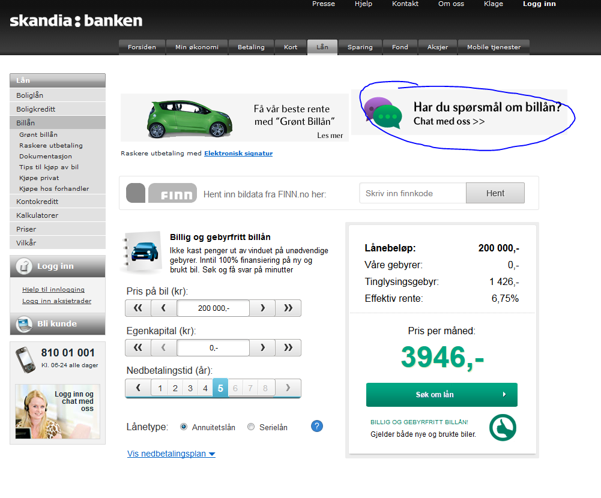Click right arrow of Nedbetalingstid selector
This screenshot has height=498, width=601.
(288, 388)
